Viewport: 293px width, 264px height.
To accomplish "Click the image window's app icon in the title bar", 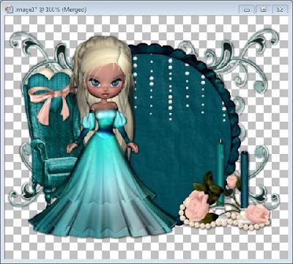I will 9,10.
